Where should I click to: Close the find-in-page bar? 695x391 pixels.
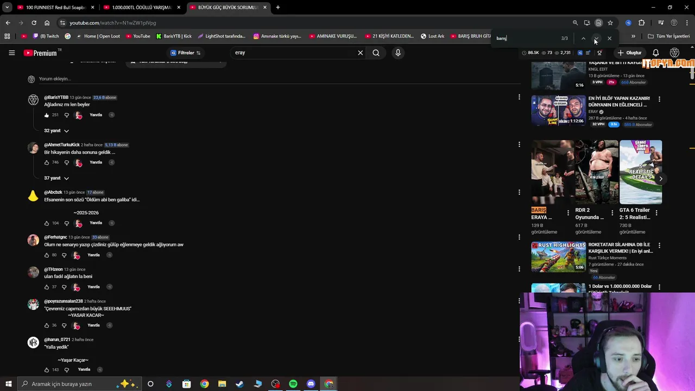click(x=609, y=39)
